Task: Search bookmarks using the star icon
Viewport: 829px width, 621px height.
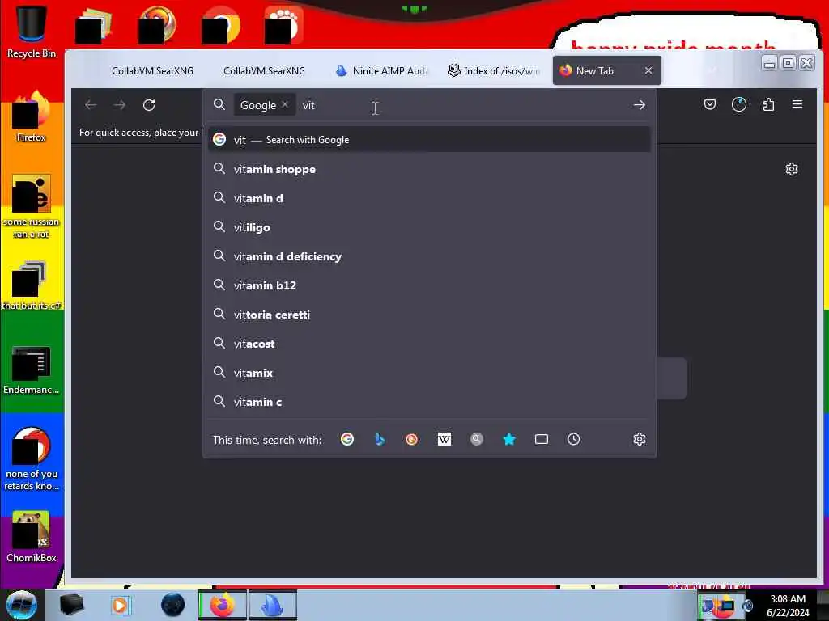Action: coord(509,439)
